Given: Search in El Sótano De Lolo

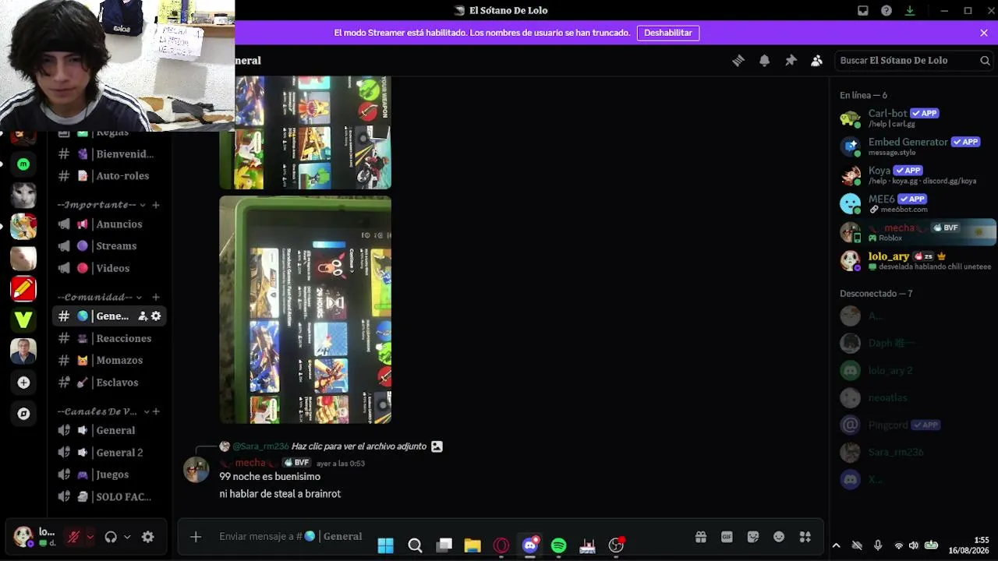Looking at the screenshot, I should [x=915, y=61].
